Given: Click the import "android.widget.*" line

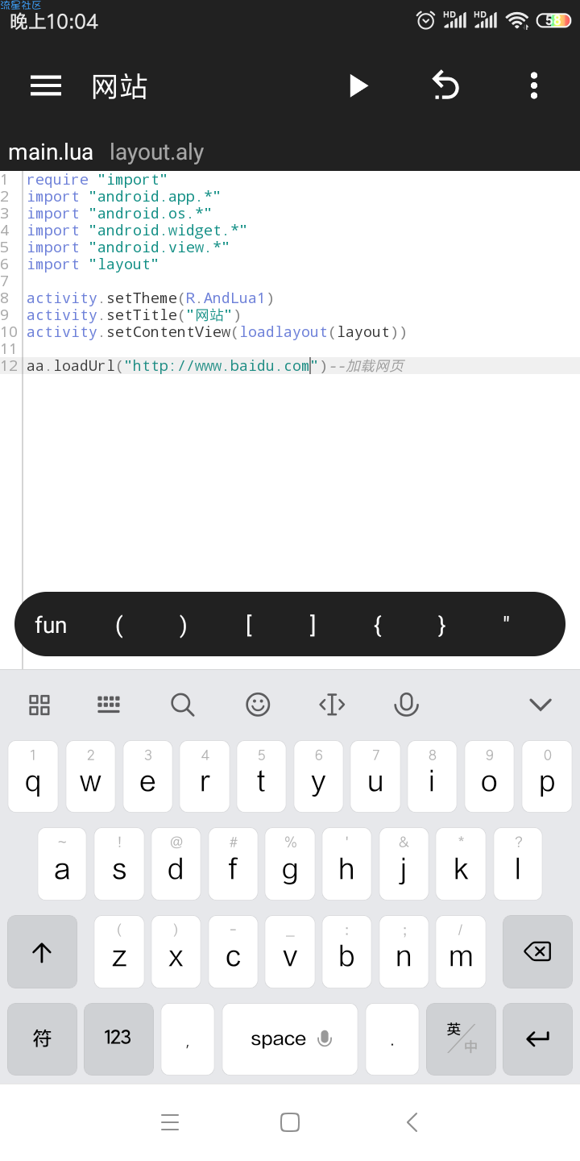Looking at the screenshot, I should [x=137, y=231].
